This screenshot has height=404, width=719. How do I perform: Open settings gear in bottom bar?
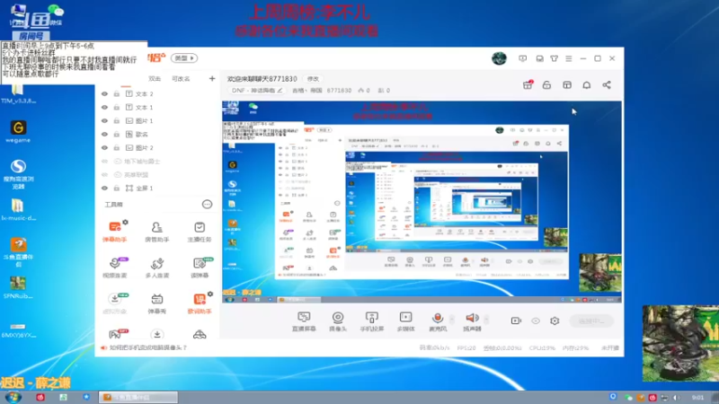click(555, 321)
